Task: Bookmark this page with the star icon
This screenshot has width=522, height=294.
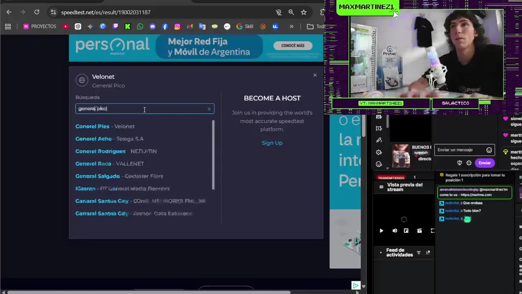Action: [304, 12]
